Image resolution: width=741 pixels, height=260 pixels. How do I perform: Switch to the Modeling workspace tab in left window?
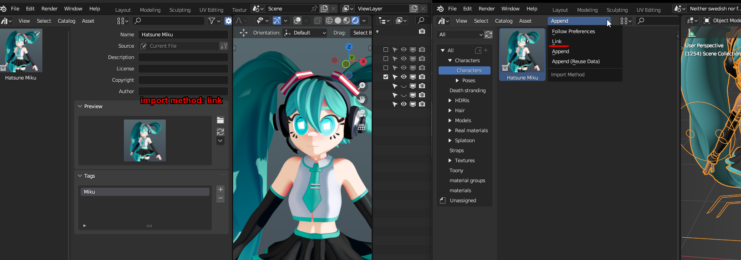pos(150,10)
